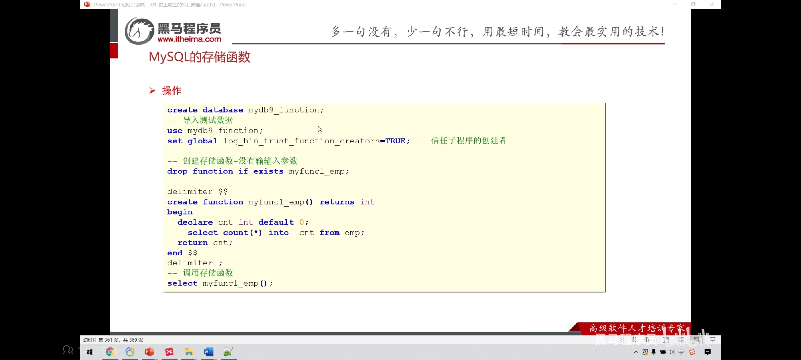Screen dimensions: 801x360
Task: Open File Explorer from the taskbar
Action: 189,352
